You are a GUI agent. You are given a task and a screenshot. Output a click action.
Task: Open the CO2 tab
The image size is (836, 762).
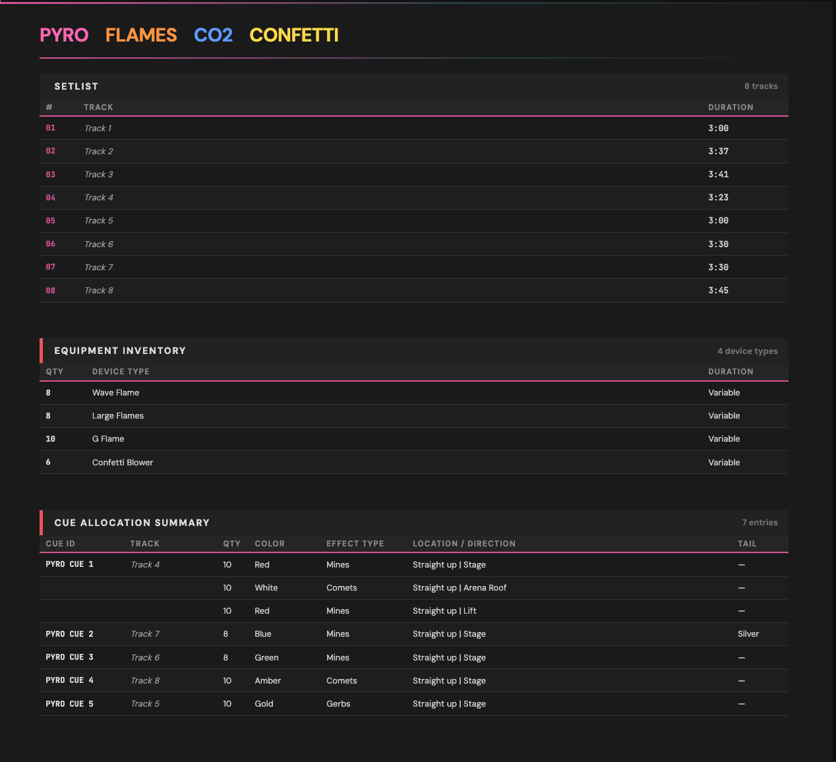pos(213,35)
